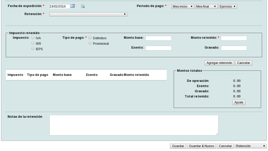Open the calendar date picker icon
Image resolution: width=268 pixels, height=151 pixels.
click(72, 6)
